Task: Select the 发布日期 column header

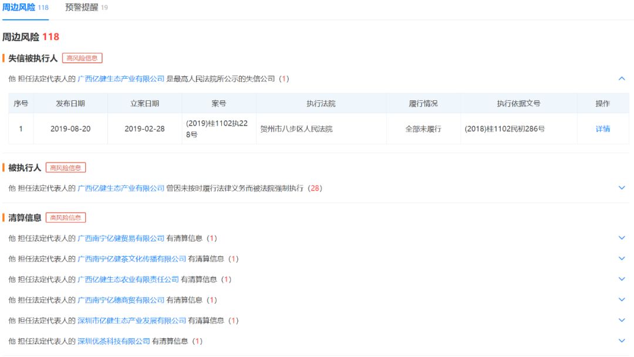Action: coord(70,103)
